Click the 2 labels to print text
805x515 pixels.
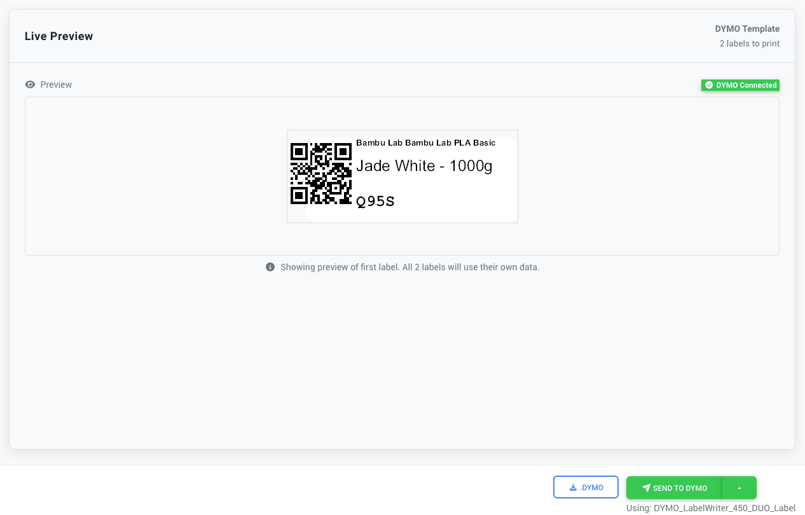[750, 44]
